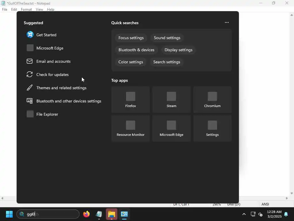Click Notepad vertical scrollbar down arrow
This screenshot has height=221, width=294.
coord(292,193)
